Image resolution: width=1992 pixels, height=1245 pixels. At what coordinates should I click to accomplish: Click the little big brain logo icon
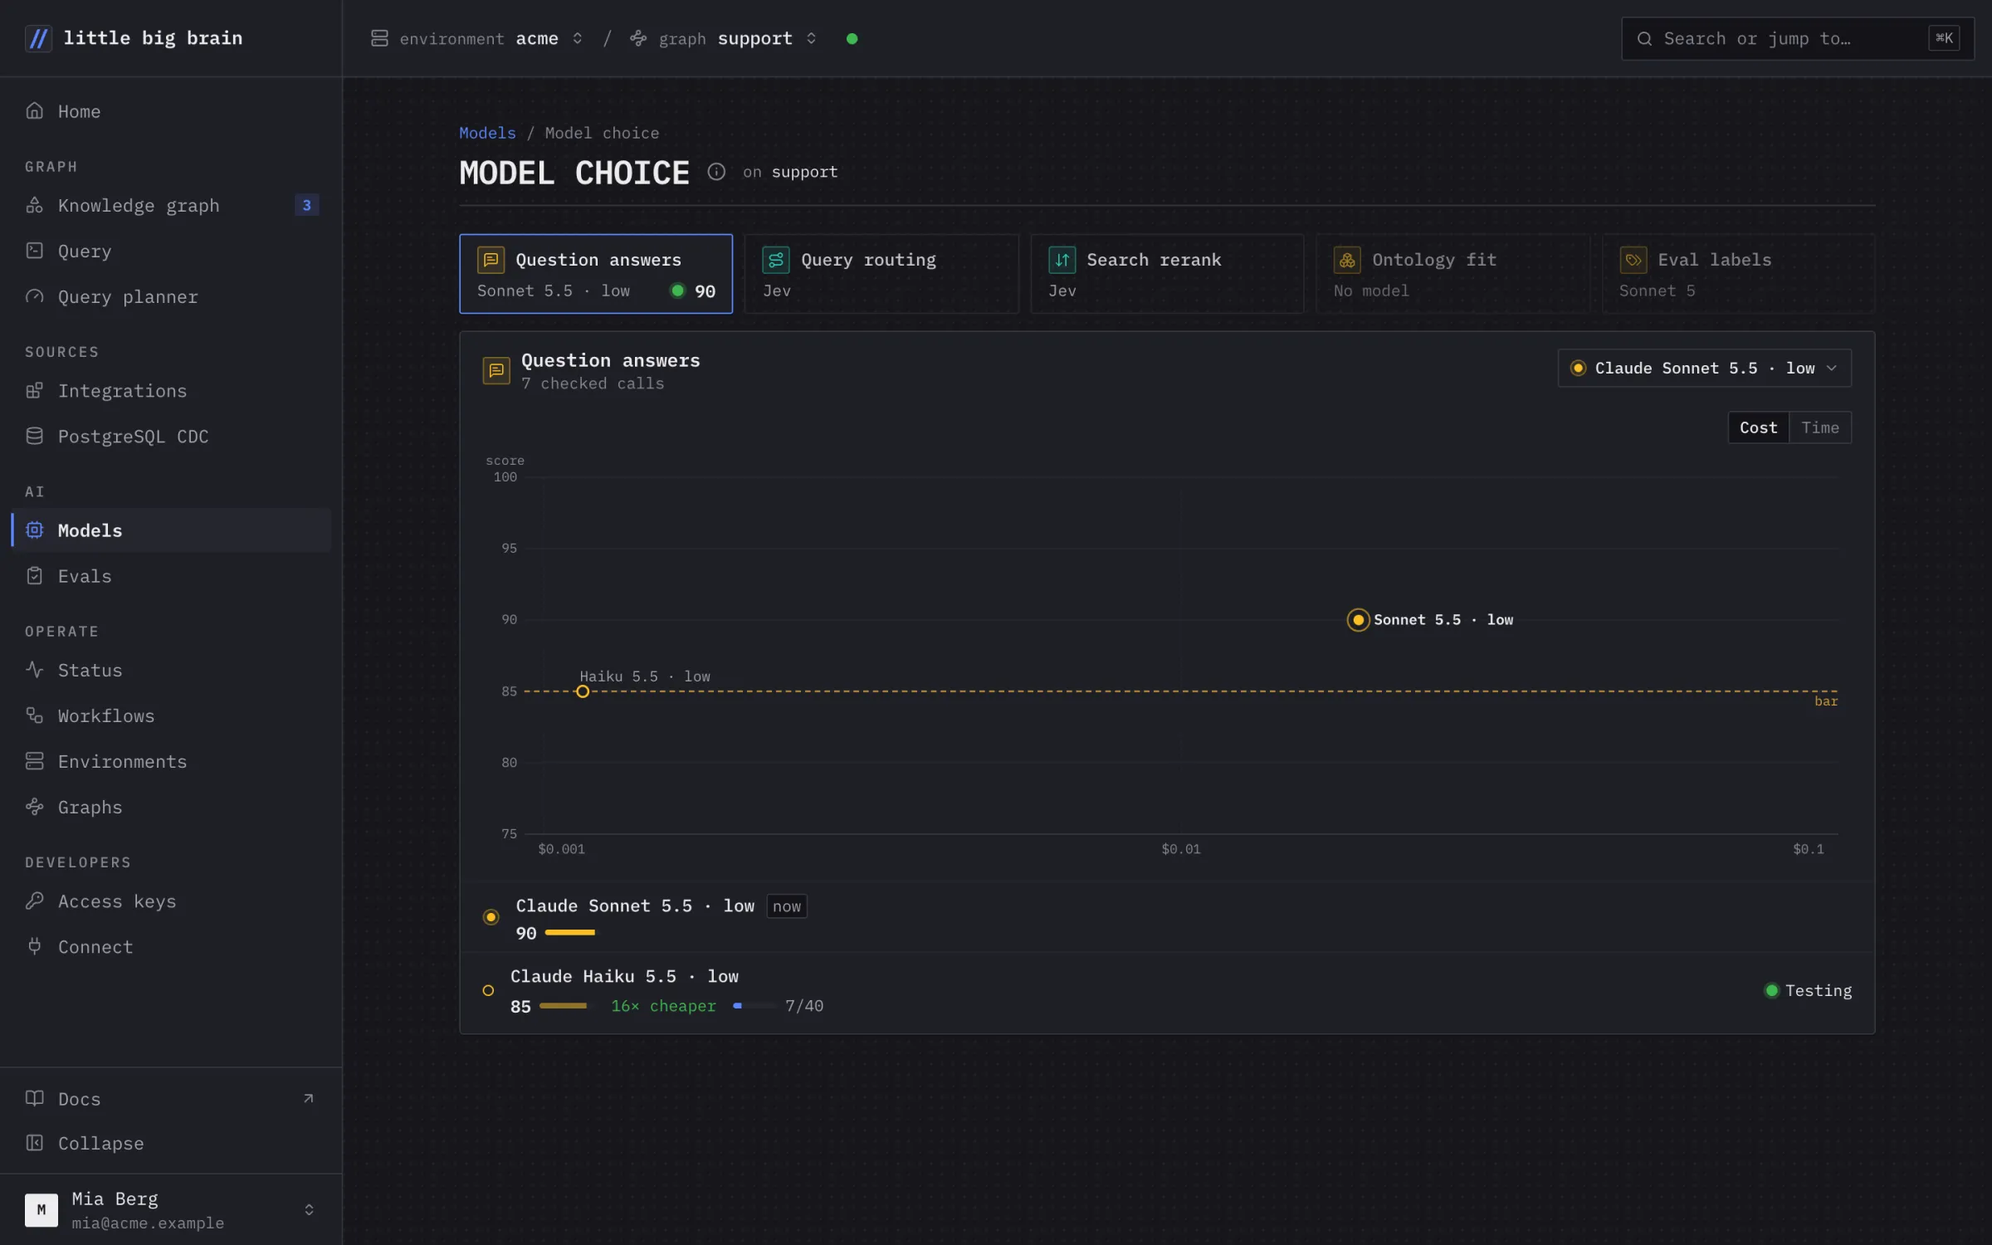pos(38,38)
